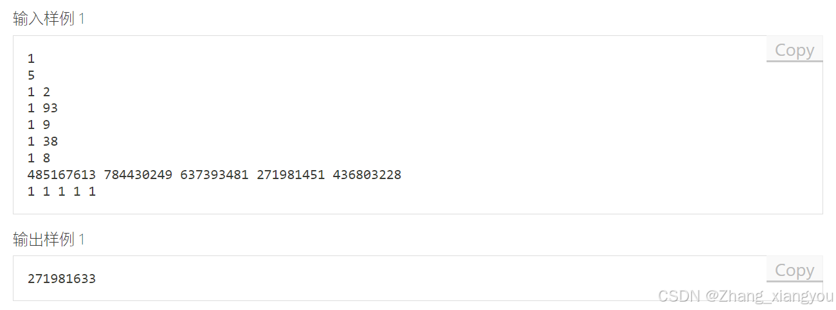Click the number 436803228 in the input

coord(367,175)
